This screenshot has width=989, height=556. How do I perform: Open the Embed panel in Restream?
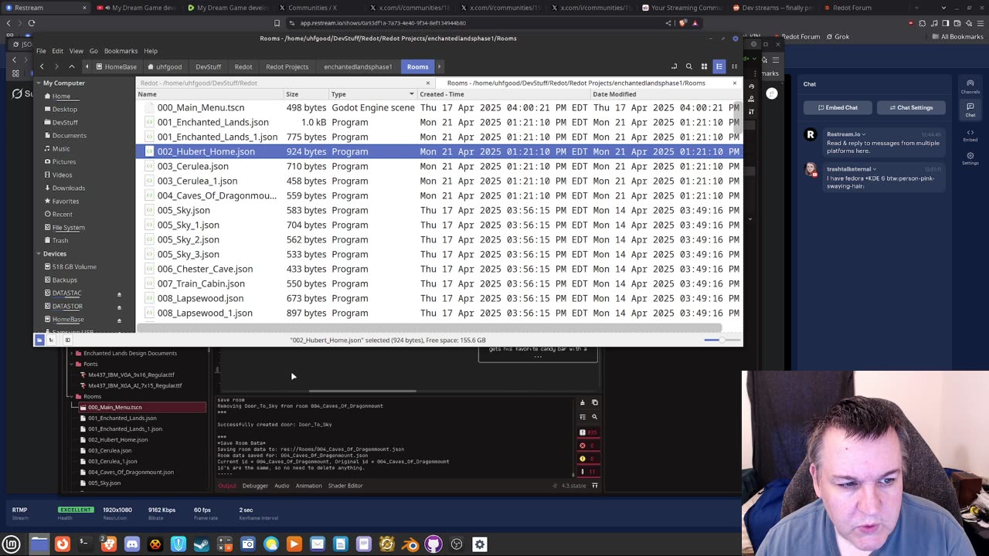click(x=970, y=136)
